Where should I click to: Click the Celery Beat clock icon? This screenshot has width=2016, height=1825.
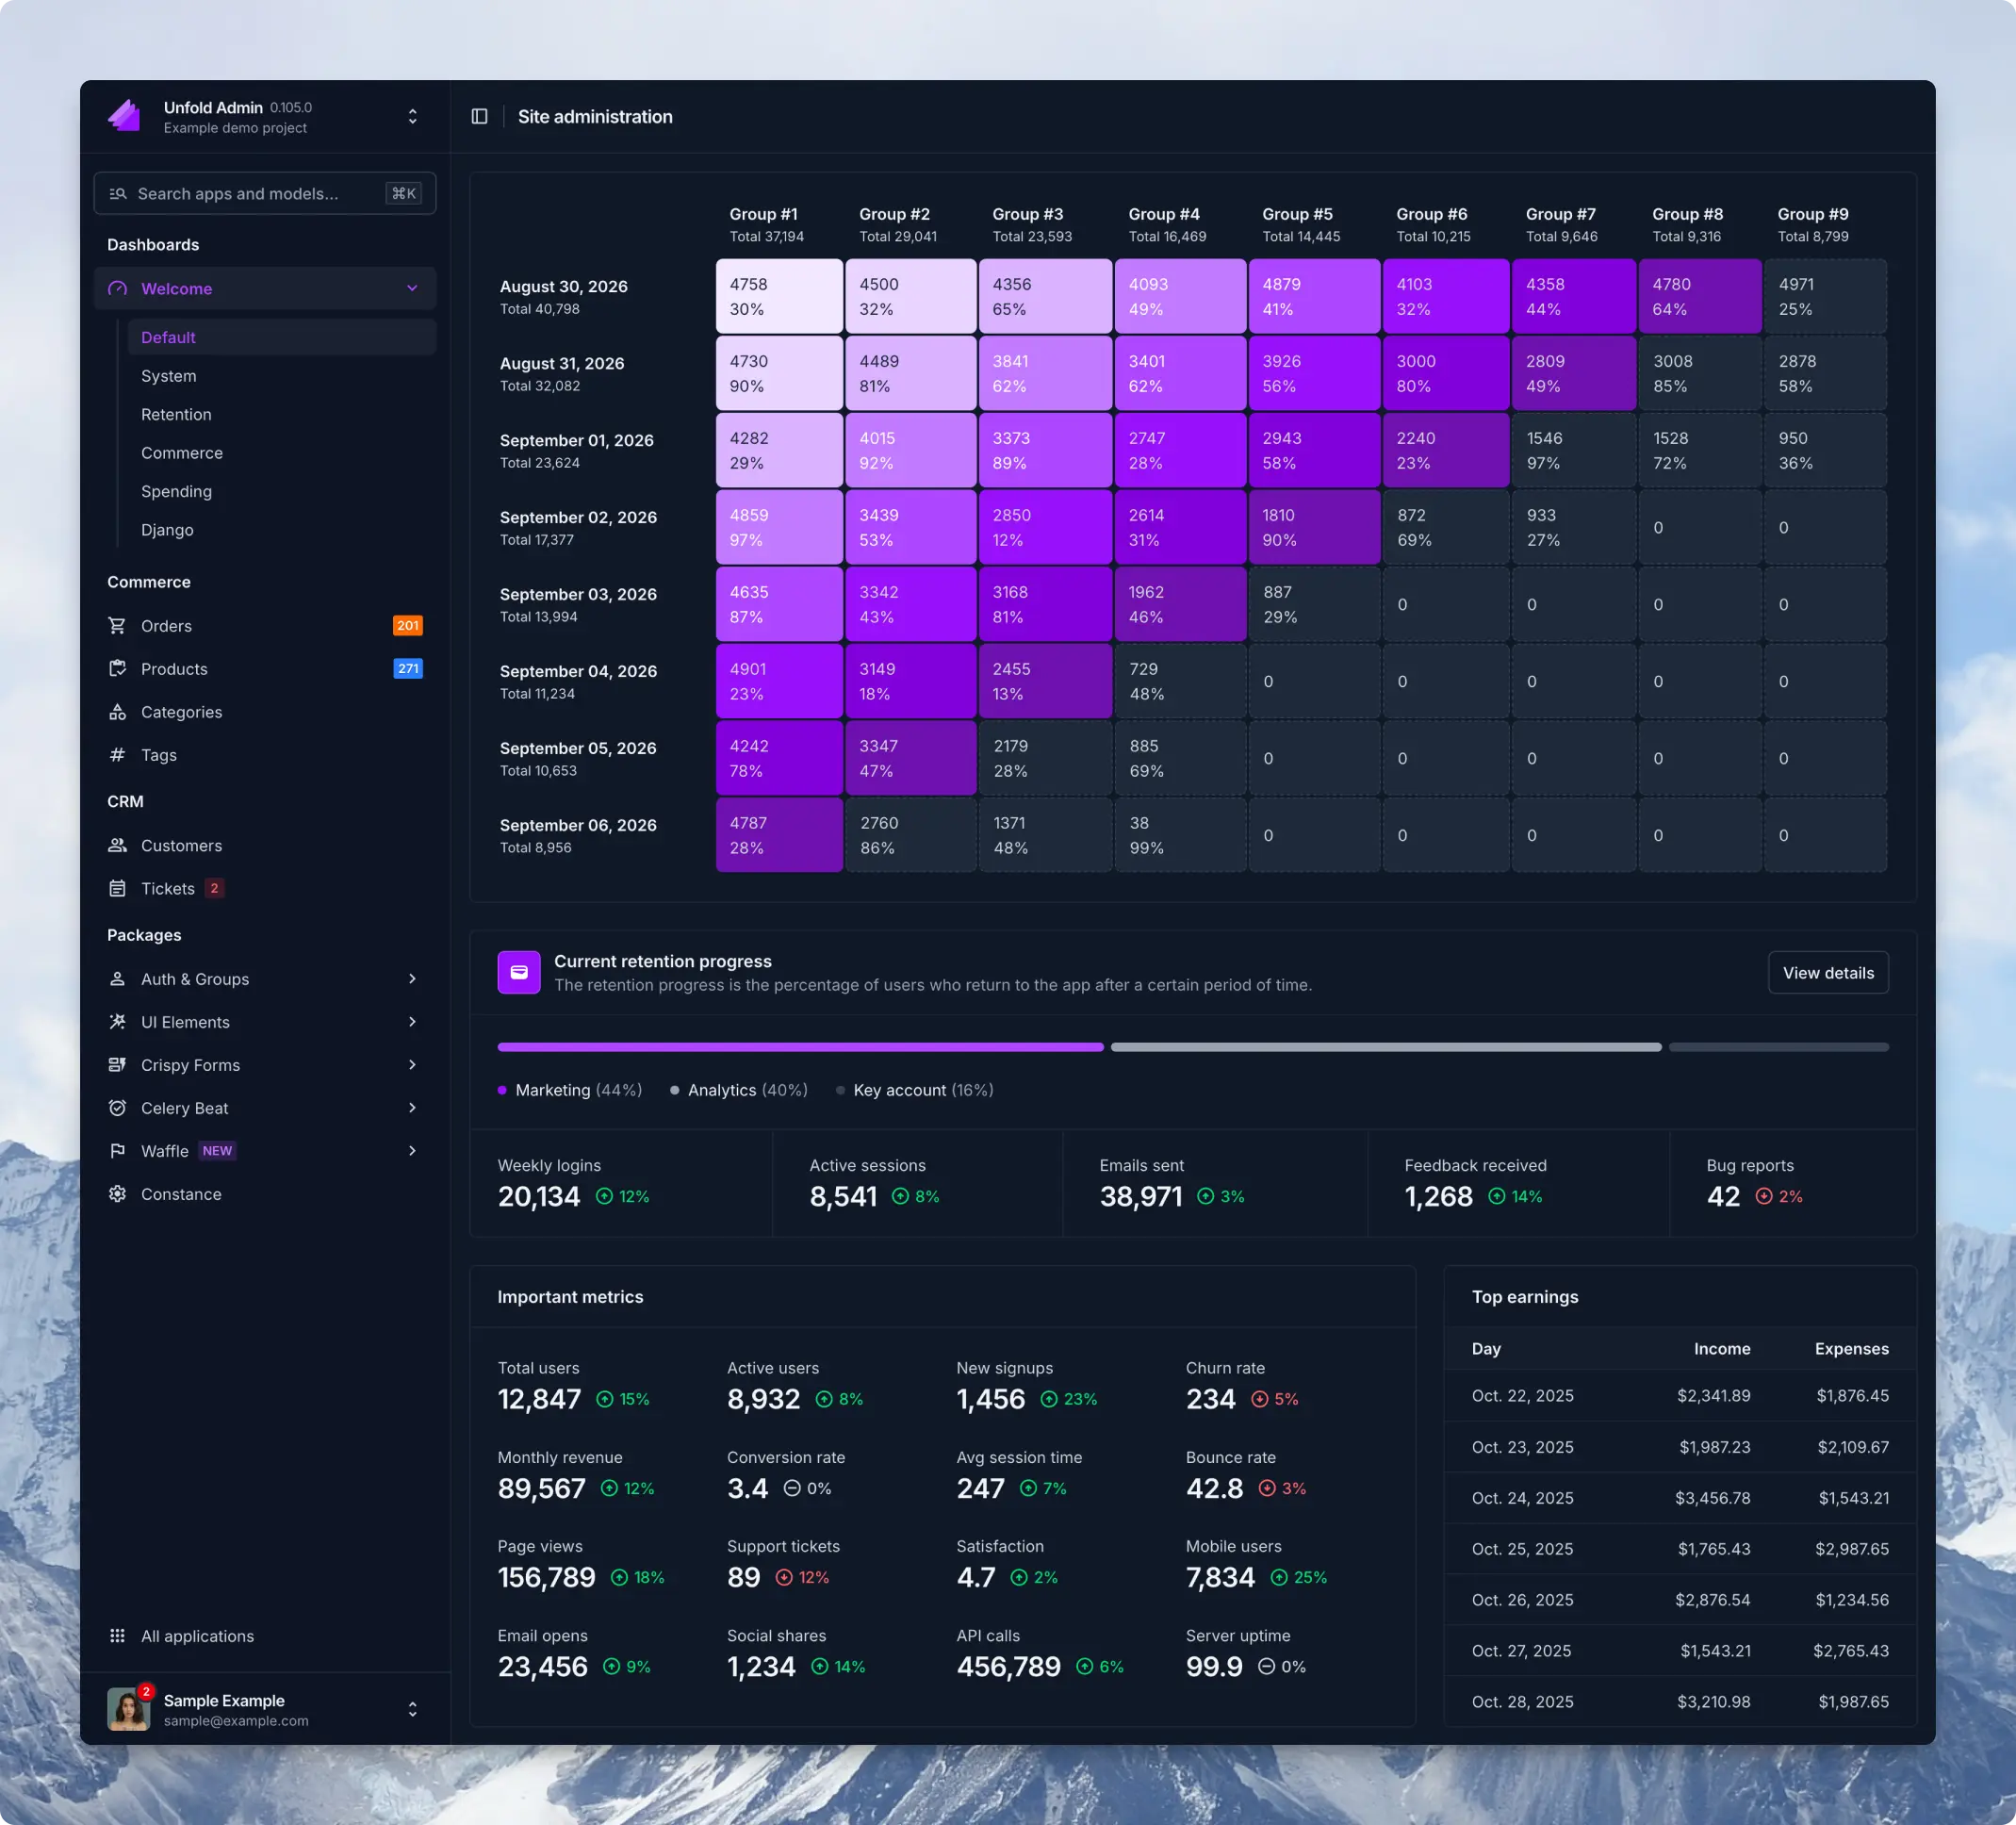pos(117,1108)
